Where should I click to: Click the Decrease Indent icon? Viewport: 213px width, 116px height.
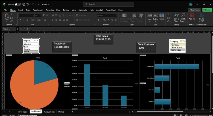[x=64, y=20]
